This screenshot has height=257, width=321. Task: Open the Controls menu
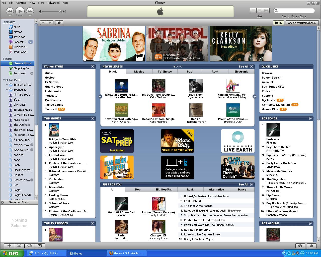(21, 3)
